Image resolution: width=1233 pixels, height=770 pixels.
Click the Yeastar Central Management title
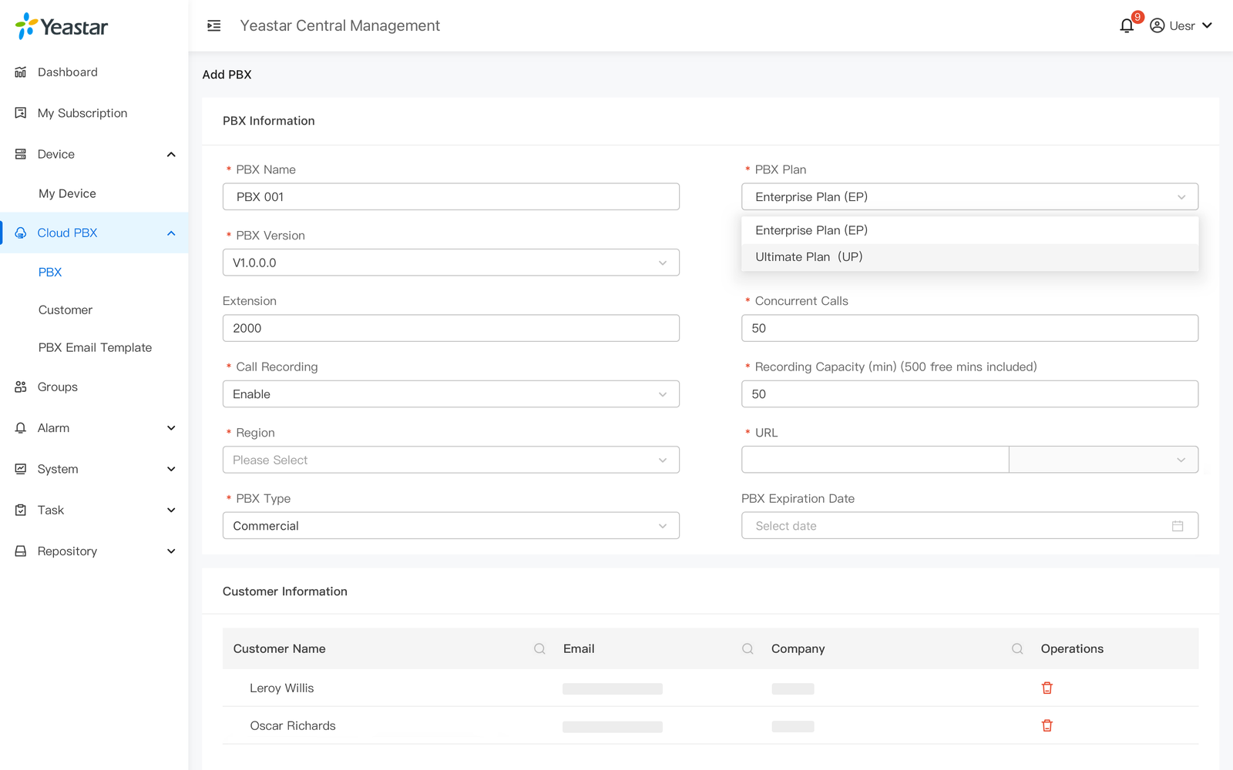340,26
